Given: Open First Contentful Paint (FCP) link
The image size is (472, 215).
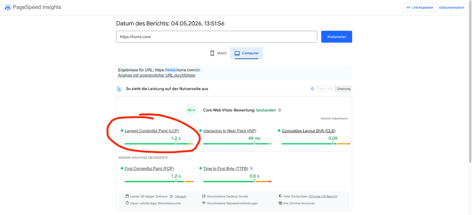Looking at the screenshot, I should (x=149, y=169).
